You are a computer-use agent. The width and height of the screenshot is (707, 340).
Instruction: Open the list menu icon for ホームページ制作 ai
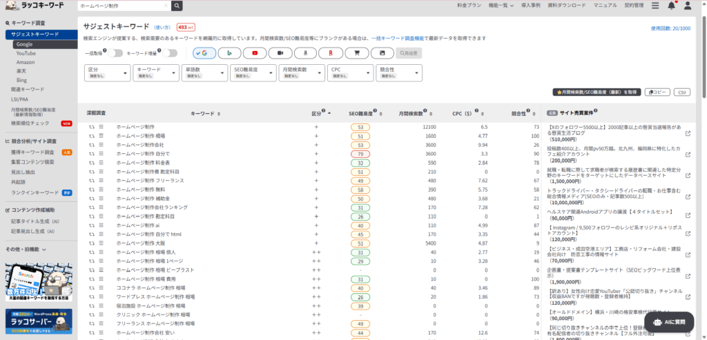[x=101, y=225]
